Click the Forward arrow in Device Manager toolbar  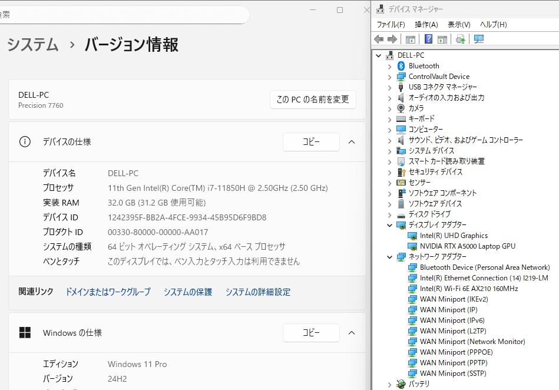(392, 39)
